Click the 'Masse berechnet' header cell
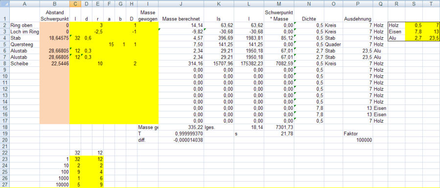440x188 pixels. (181, 15)
